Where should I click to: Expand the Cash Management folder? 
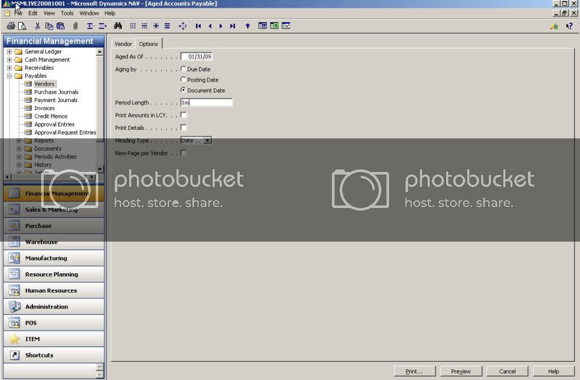(9, 60)
